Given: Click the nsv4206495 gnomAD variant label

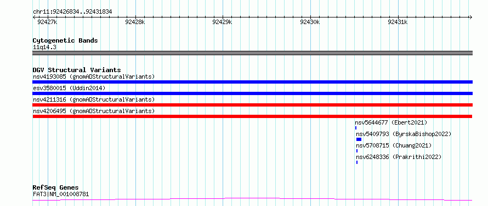Looking at the screenshot, I should point(94,111).
